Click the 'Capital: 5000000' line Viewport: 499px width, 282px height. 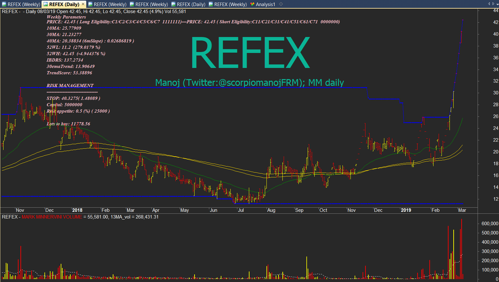pyautogui.click(x=64, y=105)
